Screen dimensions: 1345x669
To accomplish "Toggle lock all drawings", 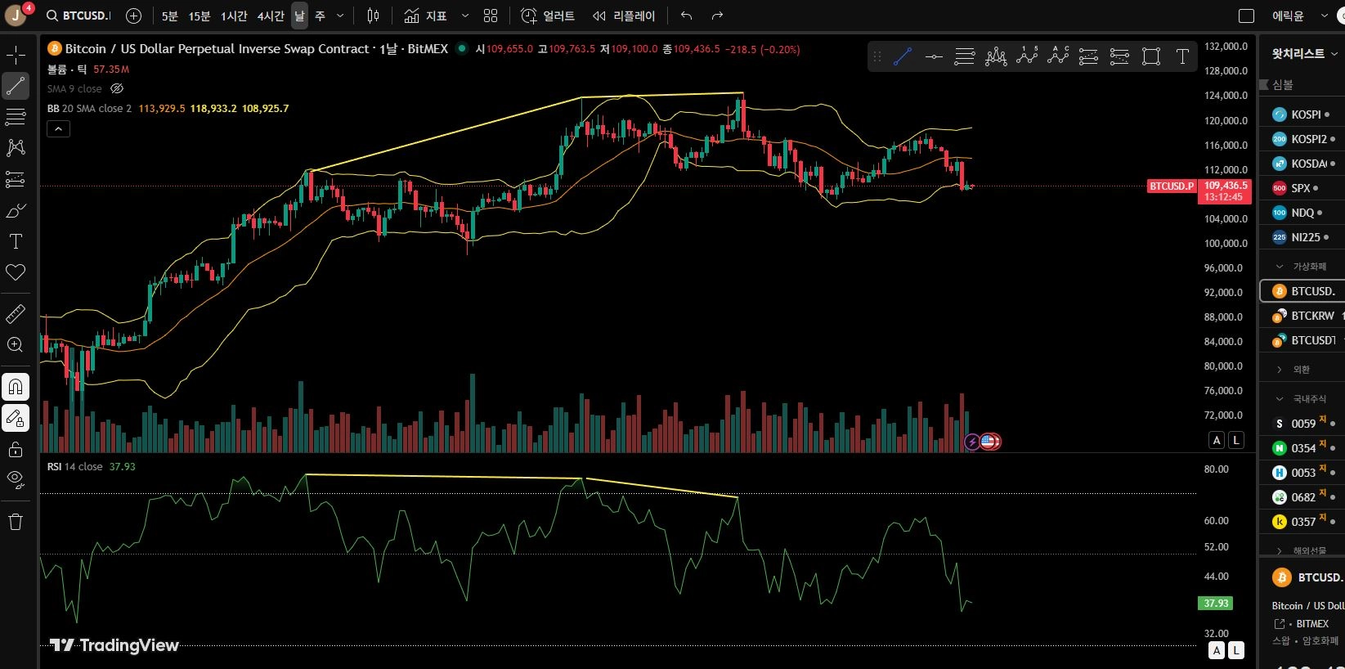I will coord(16,449).
